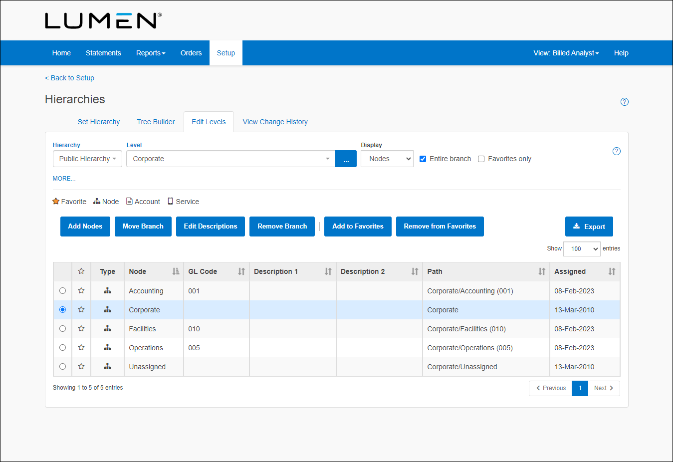Open the Public Hierarchy dropdown
This screenshot has height=462, width=673.
pyautogui.click(x=87, y=159)
